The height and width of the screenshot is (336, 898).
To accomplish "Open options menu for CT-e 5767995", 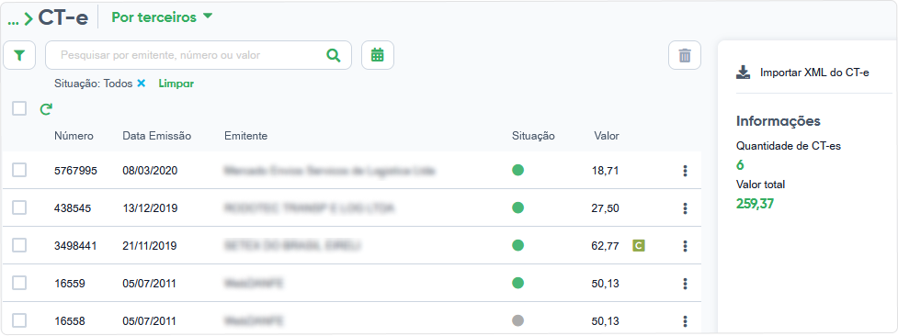I will [x=685, y=171].
